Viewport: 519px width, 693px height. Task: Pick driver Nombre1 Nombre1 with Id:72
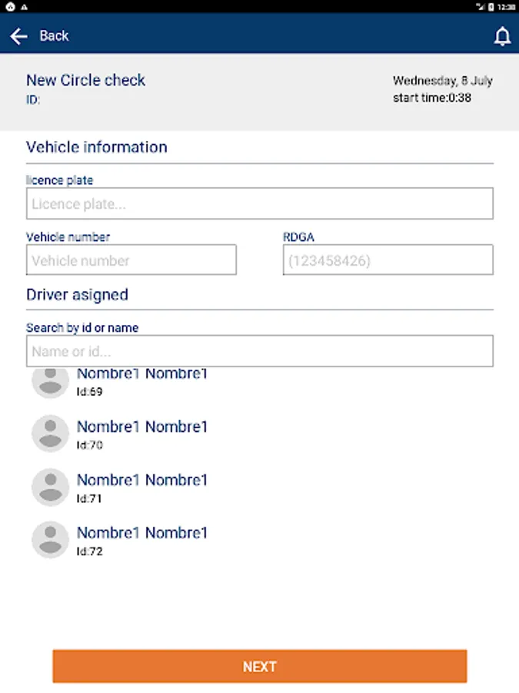(x=142, y=540)
